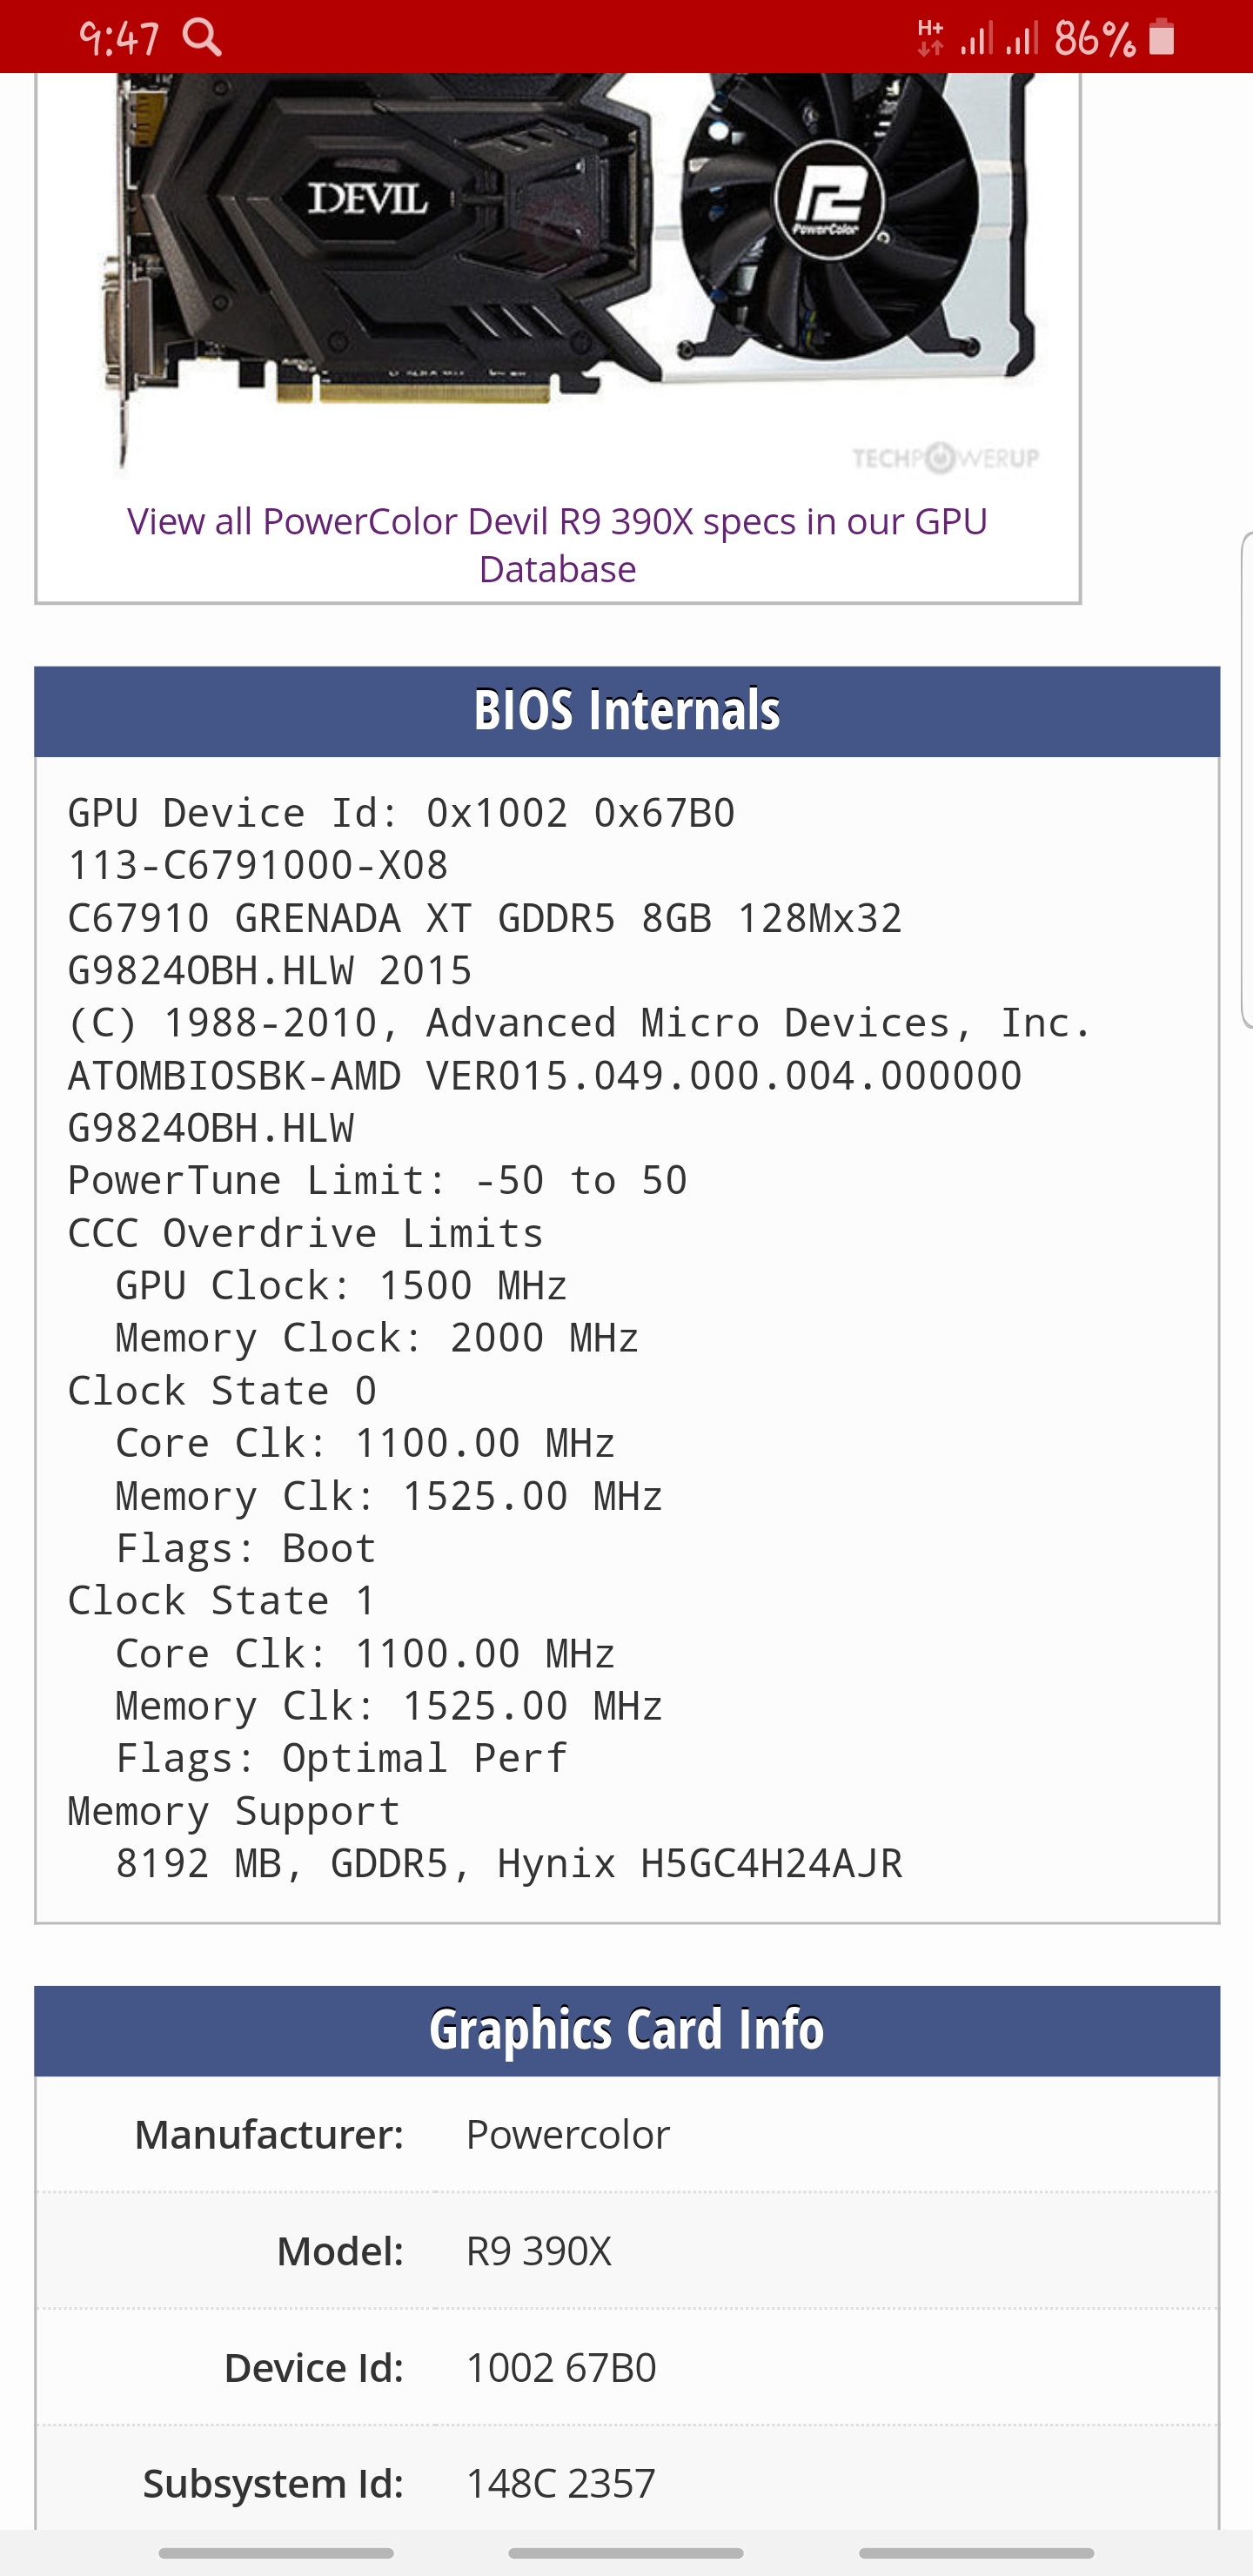Click the BIOS Internals section header

[x=626, y=711]
